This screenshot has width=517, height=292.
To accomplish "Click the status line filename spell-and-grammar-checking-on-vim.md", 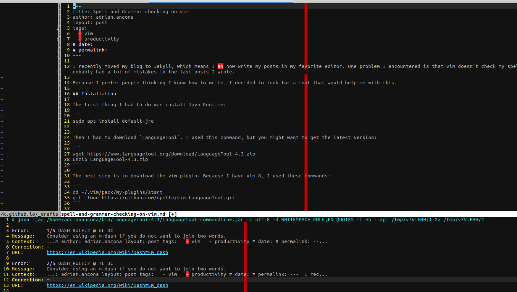I will point(113,214).
